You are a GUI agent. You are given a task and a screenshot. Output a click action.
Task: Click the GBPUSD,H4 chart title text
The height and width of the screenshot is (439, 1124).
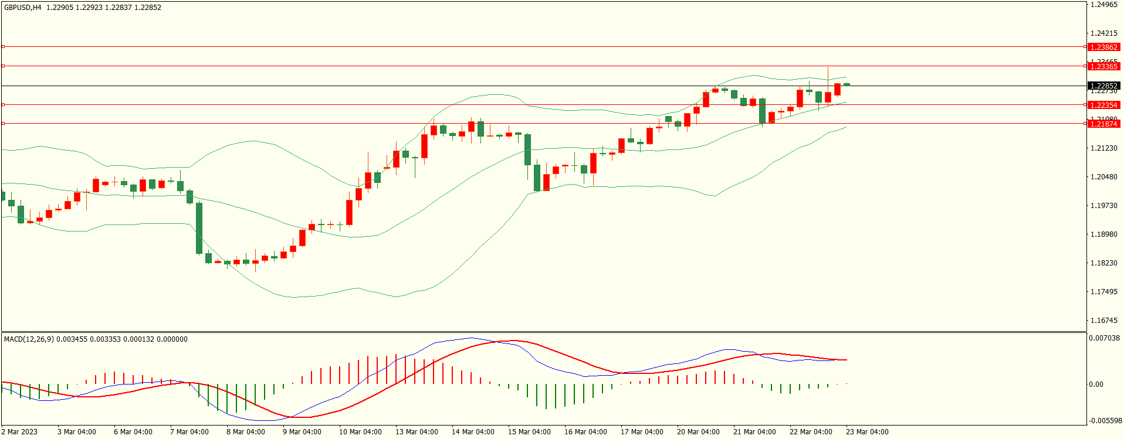[23, 8]
